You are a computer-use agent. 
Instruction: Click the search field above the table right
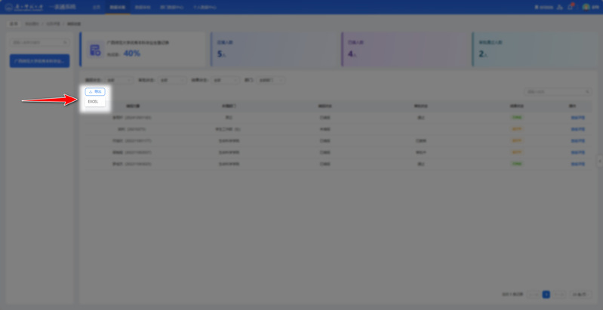click(x=557, y=92)
